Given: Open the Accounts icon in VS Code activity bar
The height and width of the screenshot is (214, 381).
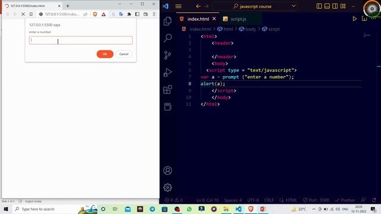Looking at the screenshot, I should tap(167, 171).
